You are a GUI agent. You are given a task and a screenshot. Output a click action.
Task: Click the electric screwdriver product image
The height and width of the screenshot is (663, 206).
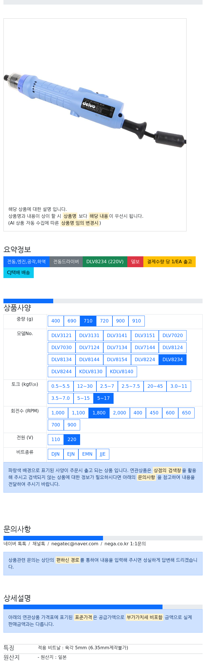click(x=95, y=110)
